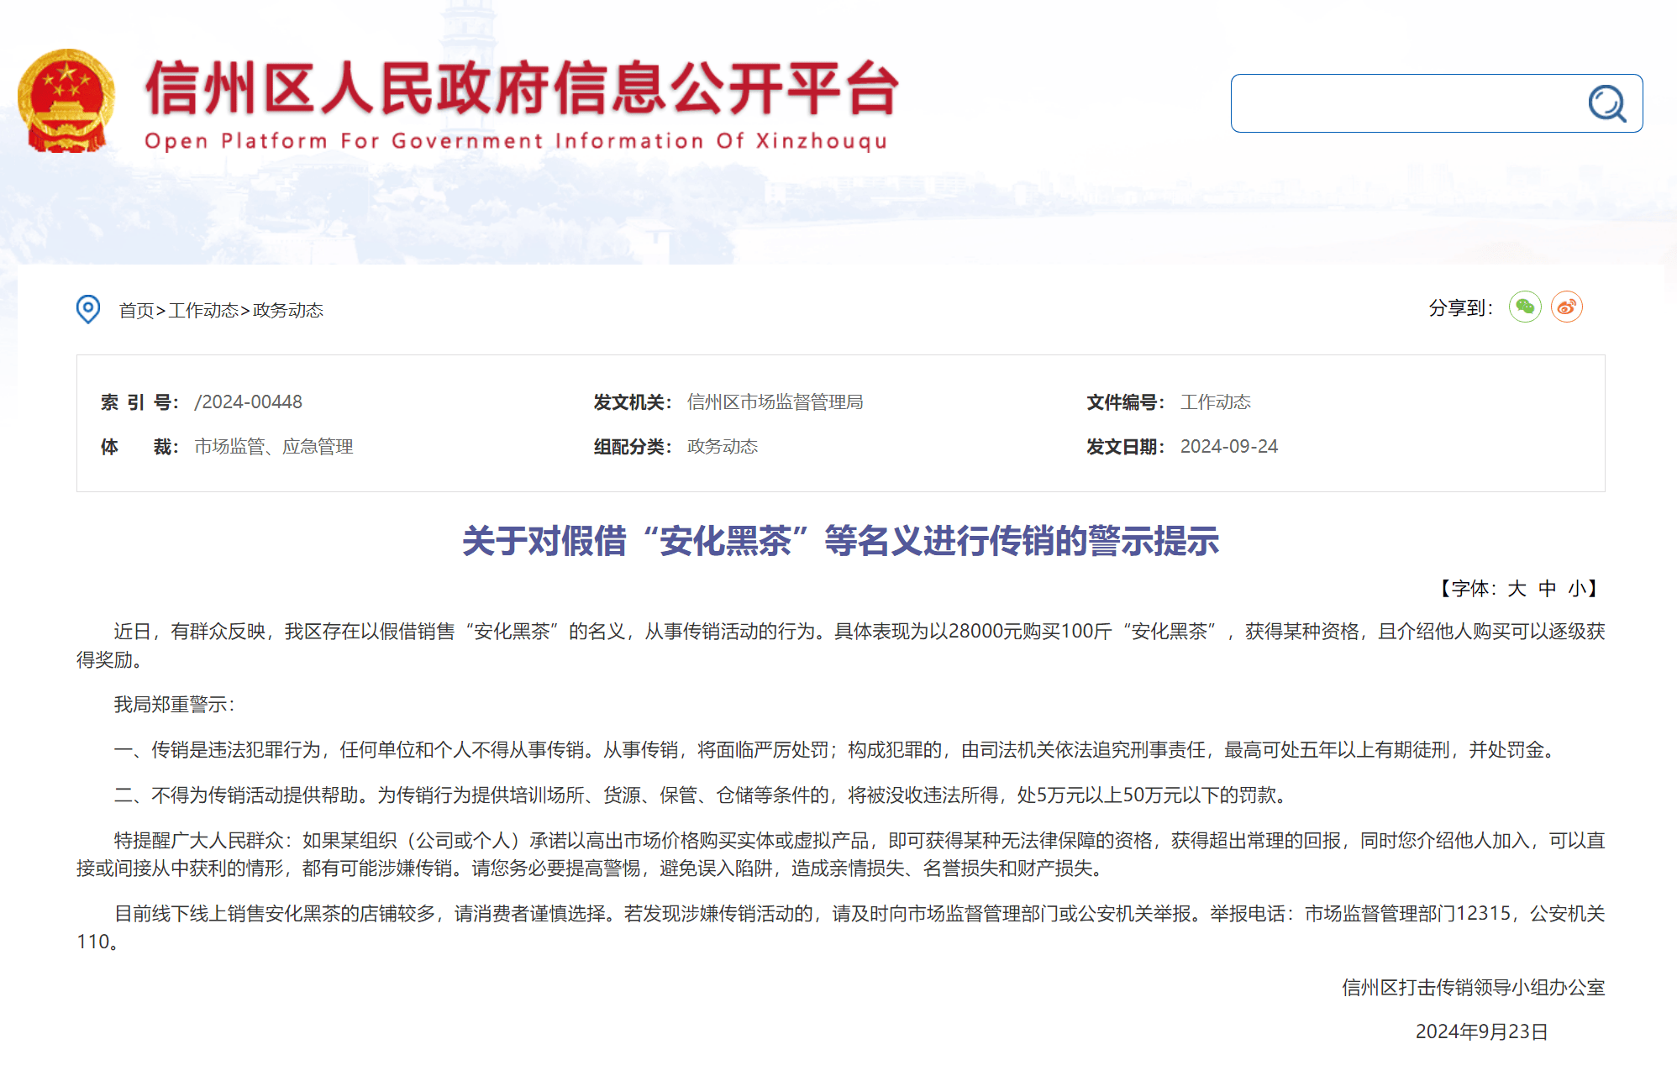Set font size to 小
Screen dimensions: 1677x1081
[x=1577, y=588]
